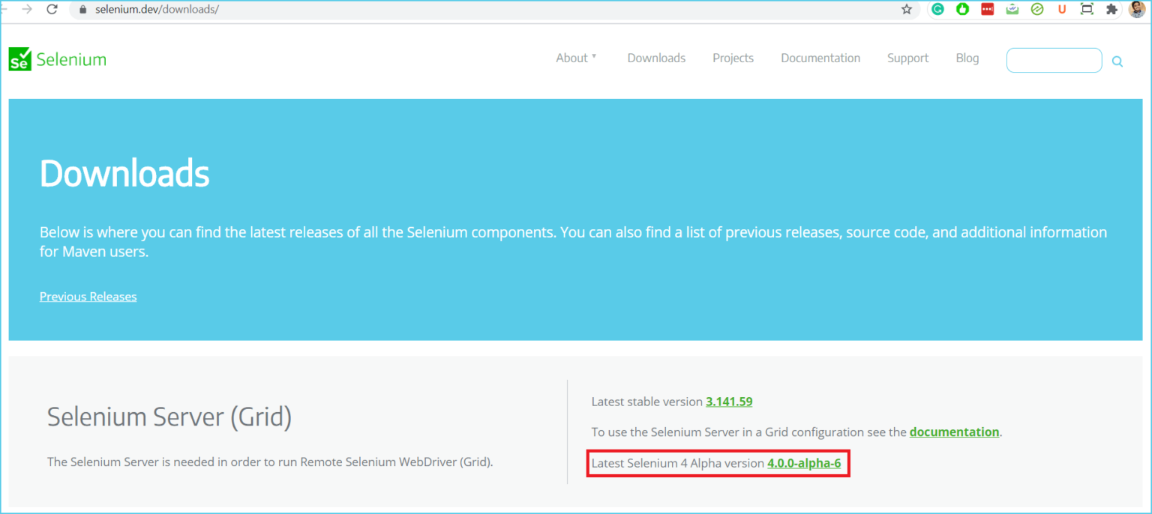Click the 4.0.0-alpha-6 download link
Image resolution: width=1152 pixels, height=514 pixels.
pos(805,462)
